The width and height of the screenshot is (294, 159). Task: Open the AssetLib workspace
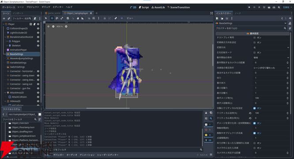pyautogui.click(x=158, y=7)
